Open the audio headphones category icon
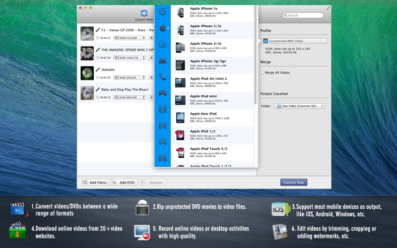Screen dimensions: 397x248 163,142
